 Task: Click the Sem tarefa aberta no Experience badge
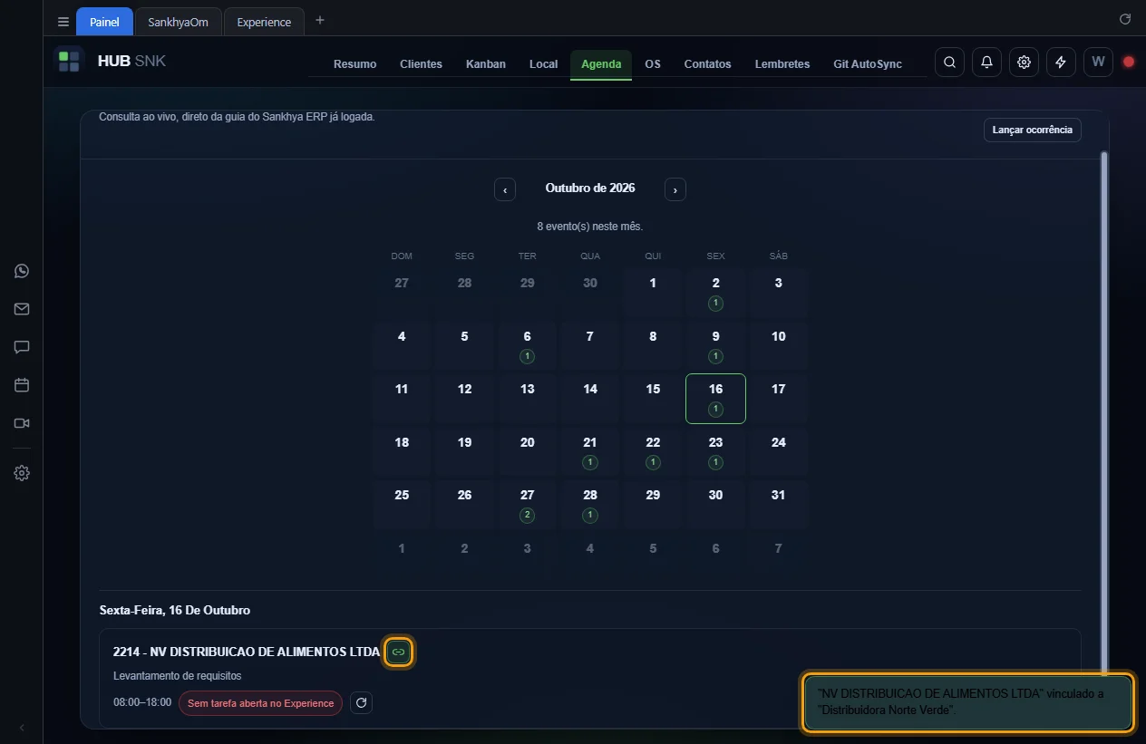pos(260,703)
